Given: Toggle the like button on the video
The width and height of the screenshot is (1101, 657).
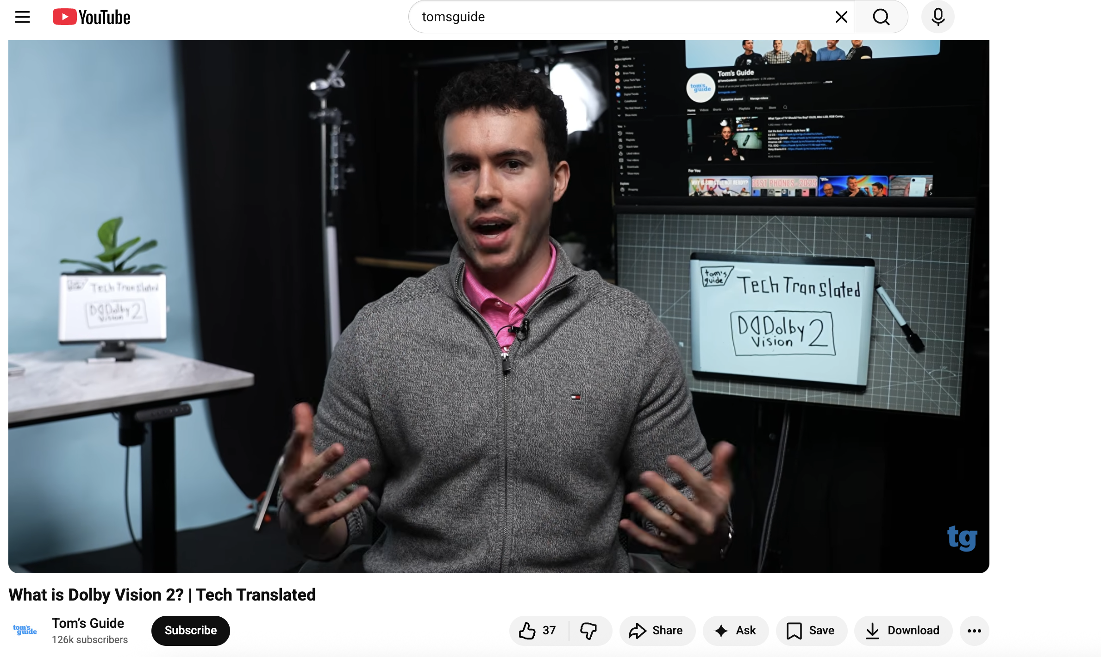Looking at the screenshot, I should click(528, 630).
